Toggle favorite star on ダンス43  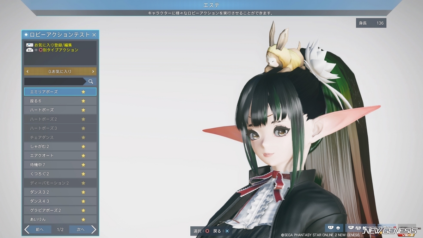pos(84,201)
